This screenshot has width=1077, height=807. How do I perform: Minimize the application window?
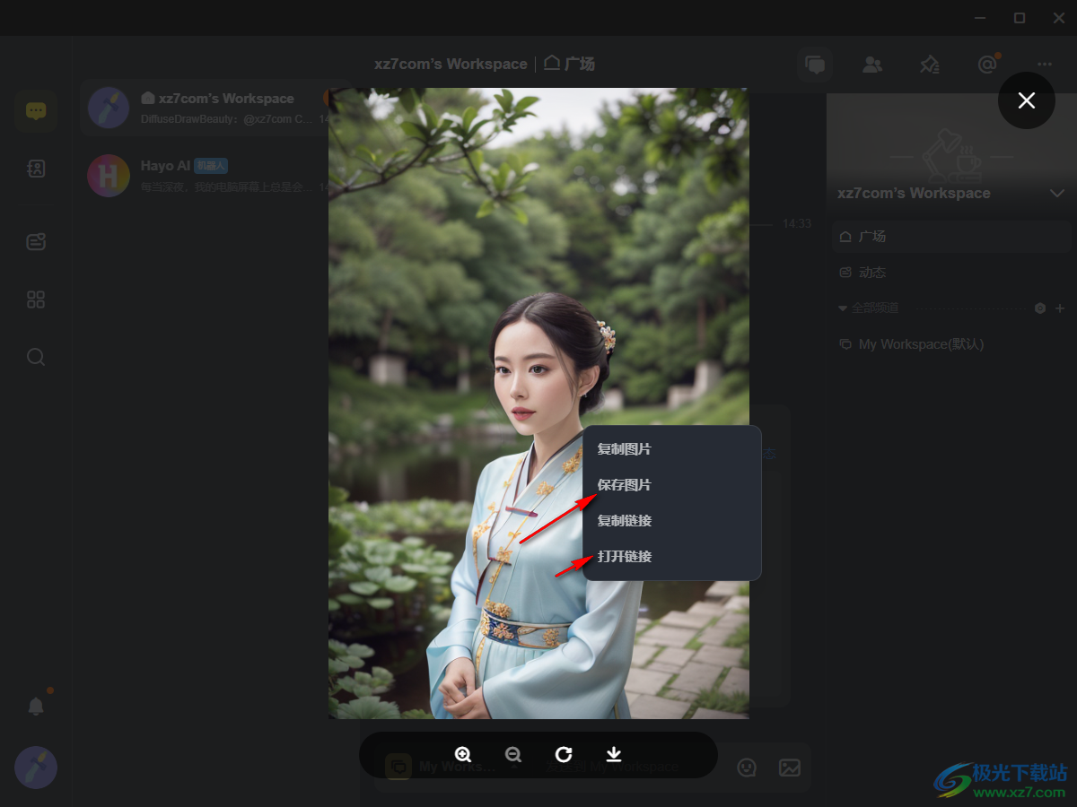coord(980,18)
